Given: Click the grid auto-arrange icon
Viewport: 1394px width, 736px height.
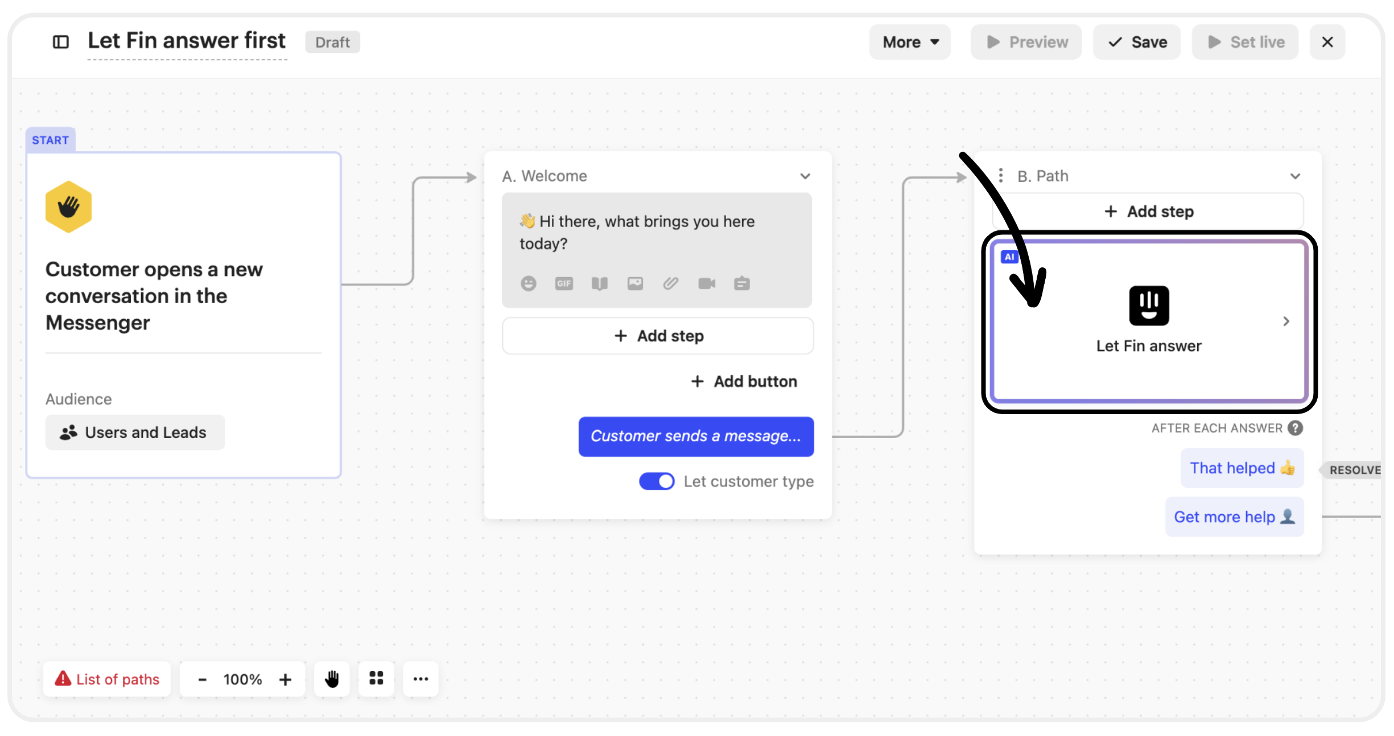Looking at the screenshot, I should [376, 679].
